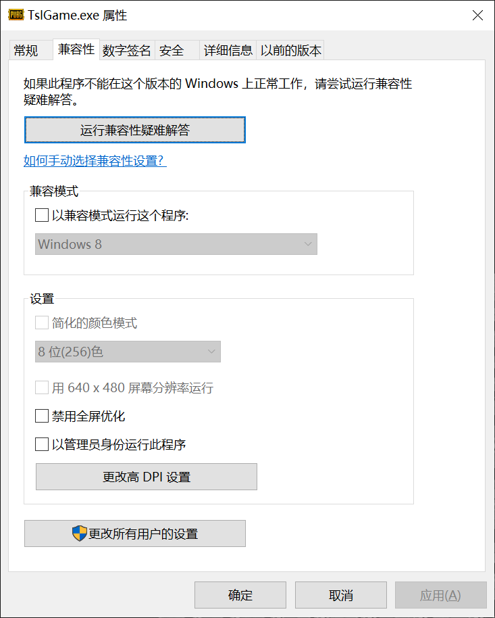Go to the 详细信息 tab
The height and width of the screenshot is (618, 495).
coord(228,51)
